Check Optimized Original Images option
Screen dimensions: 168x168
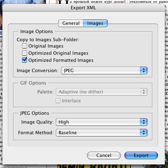pos(25,53)
